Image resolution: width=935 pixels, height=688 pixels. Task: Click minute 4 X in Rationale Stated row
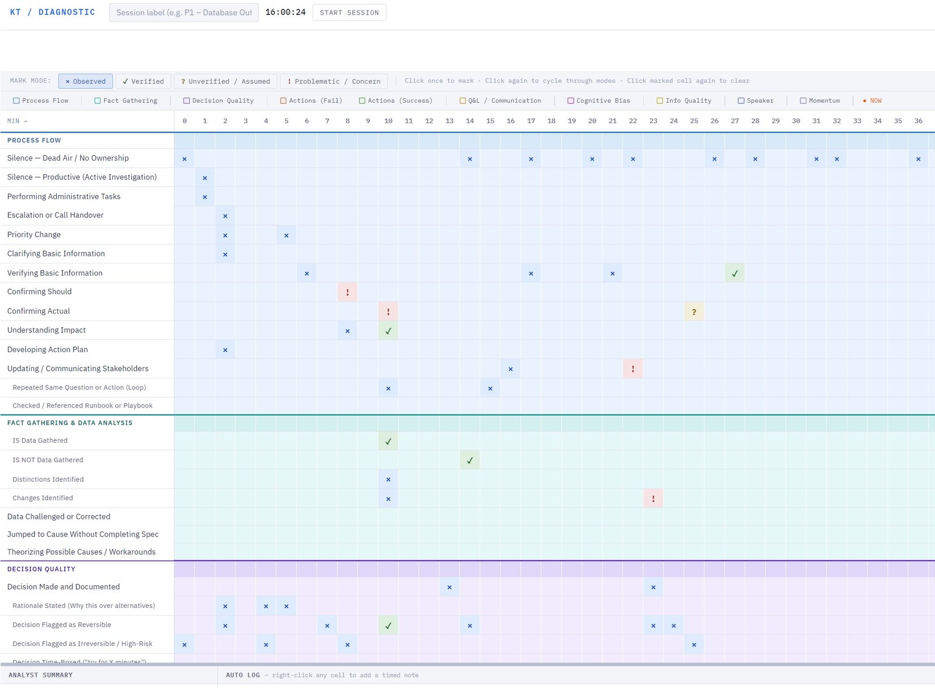click(x=266, y=606)
